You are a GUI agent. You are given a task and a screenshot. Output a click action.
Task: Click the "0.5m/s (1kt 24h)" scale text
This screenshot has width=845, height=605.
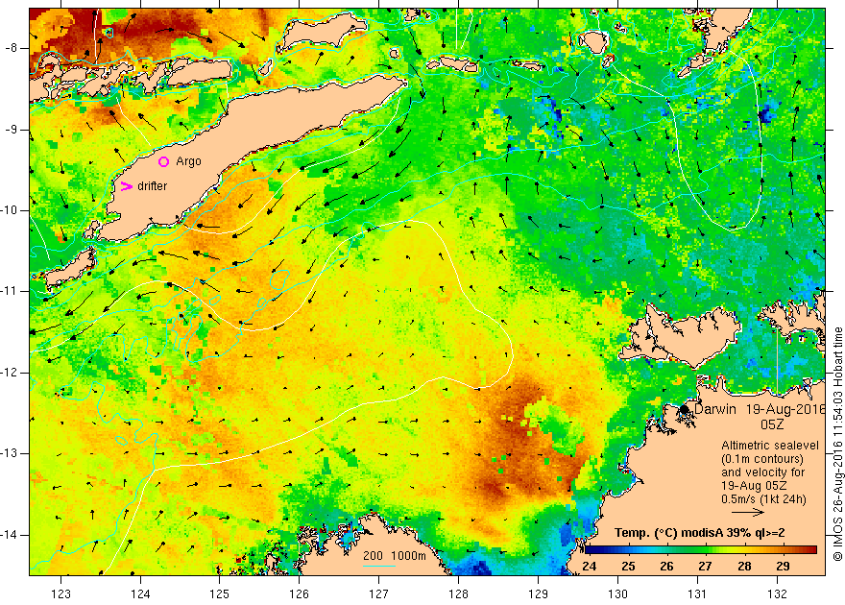click(764, 499)
